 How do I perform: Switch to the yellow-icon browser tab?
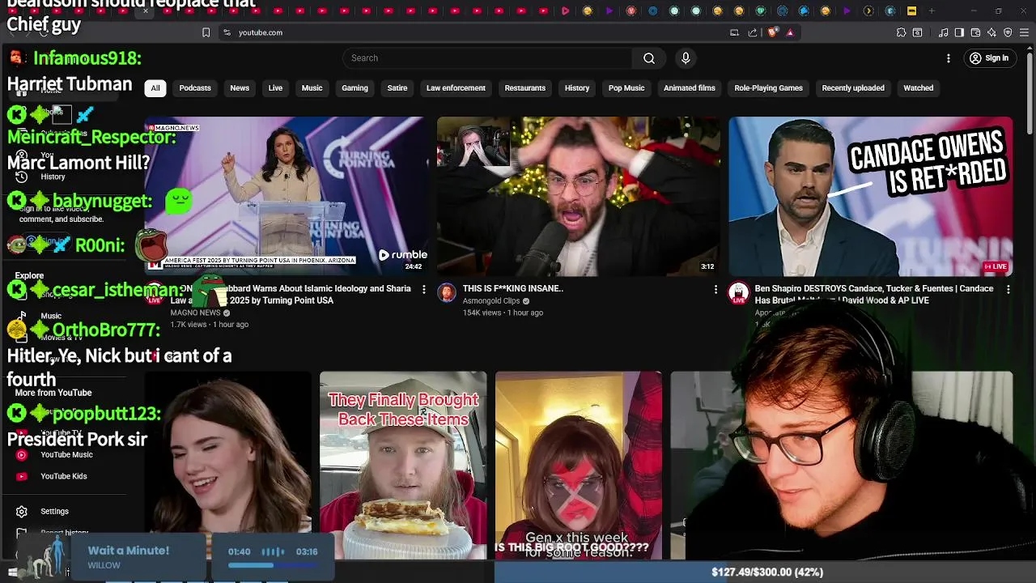[911, 11]
